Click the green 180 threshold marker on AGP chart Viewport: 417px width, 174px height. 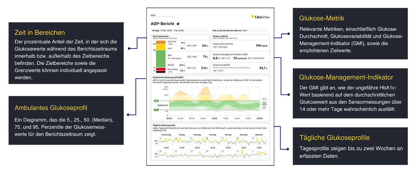point(156,101)
